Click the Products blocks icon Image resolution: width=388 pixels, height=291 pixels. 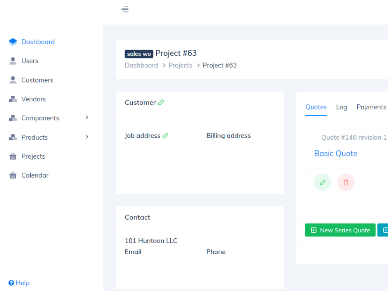point(13,137)
